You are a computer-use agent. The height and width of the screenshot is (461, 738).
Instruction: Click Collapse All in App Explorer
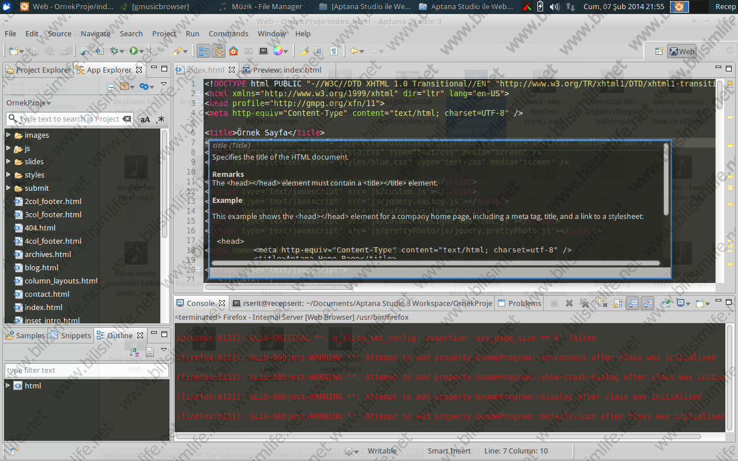click(110, 86)
